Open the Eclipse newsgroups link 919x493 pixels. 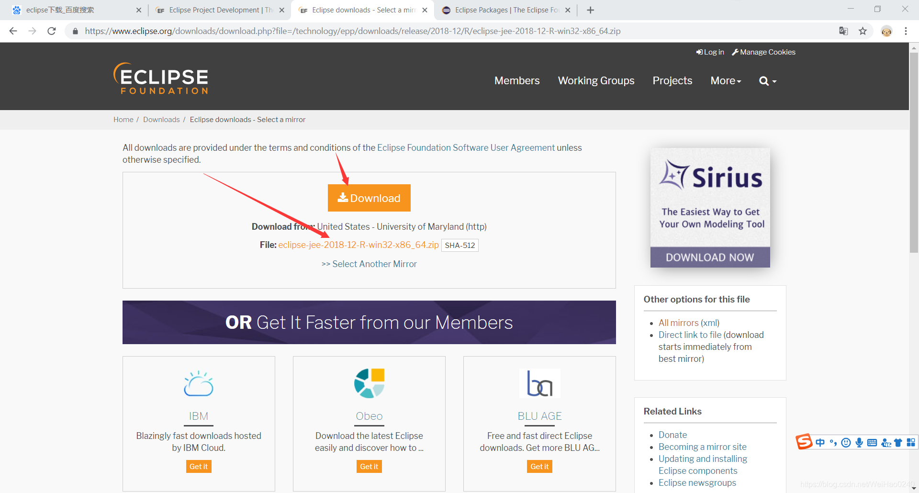pyautogui.click(x=697, y=483)
